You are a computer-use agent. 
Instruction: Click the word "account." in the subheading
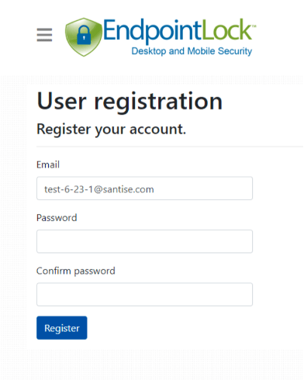[x=157, y=130]
